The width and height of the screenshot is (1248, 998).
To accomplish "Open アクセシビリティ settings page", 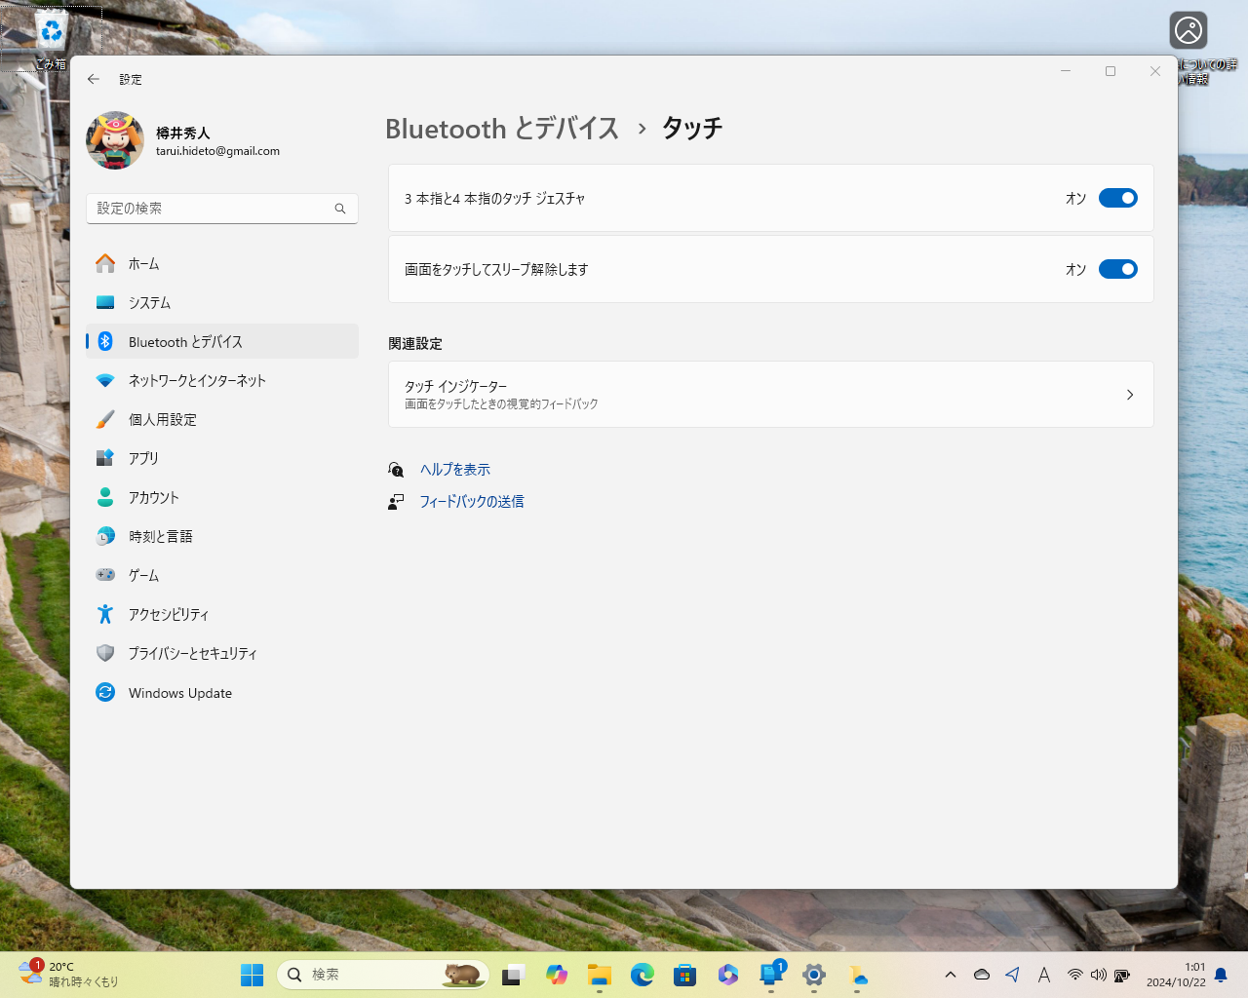I will 222,614.
